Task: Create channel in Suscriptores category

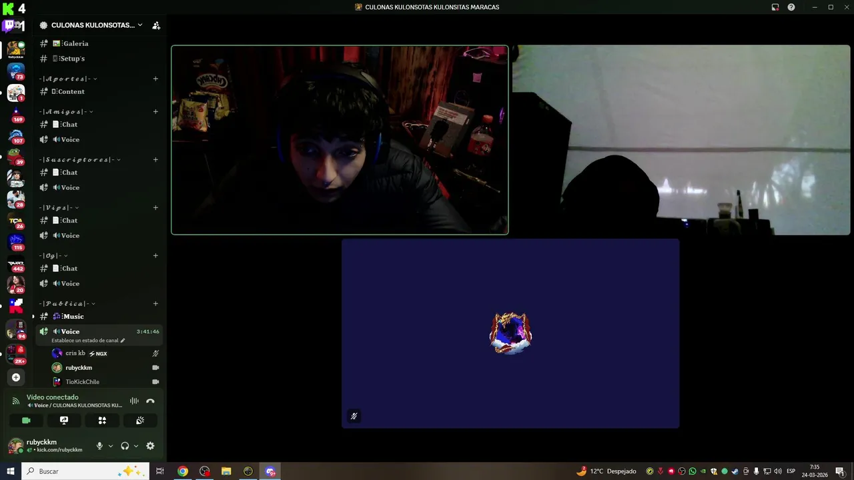Action: 155,159
